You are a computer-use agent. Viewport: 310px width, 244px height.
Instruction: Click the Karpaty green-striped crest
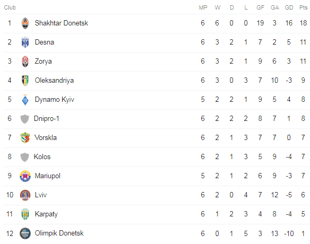click(25, 214)
